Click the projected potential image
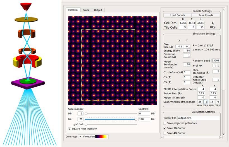 click(113, 60)
